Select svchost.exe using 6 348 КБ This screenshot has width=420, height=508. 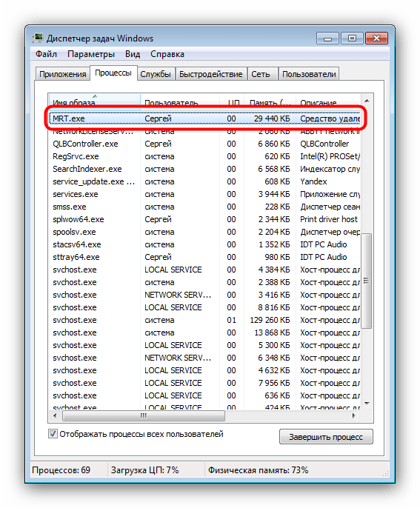(x=204, y=358)
